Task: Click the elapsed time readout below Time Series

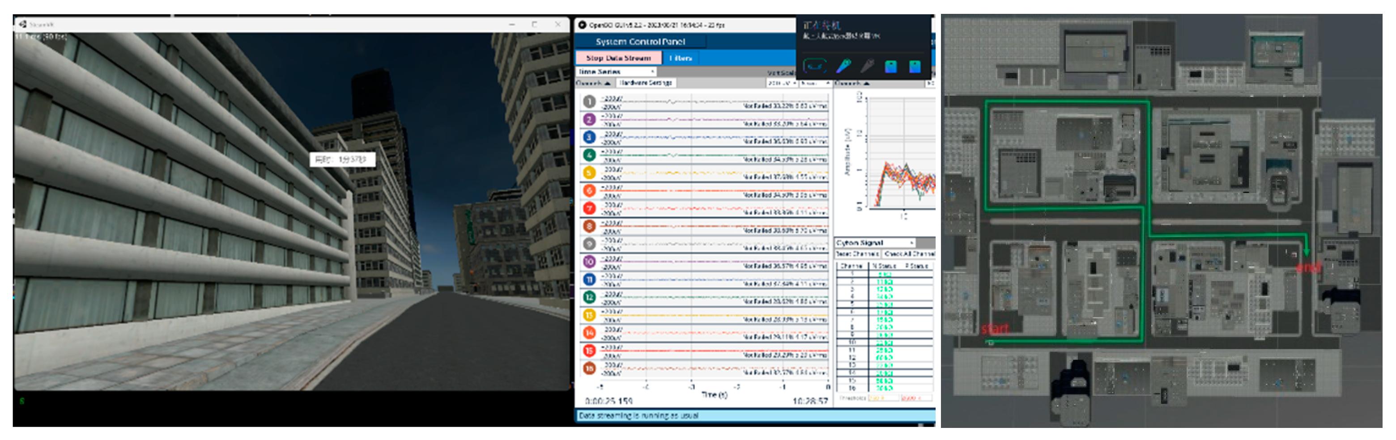Action: [x=609, y=402]
